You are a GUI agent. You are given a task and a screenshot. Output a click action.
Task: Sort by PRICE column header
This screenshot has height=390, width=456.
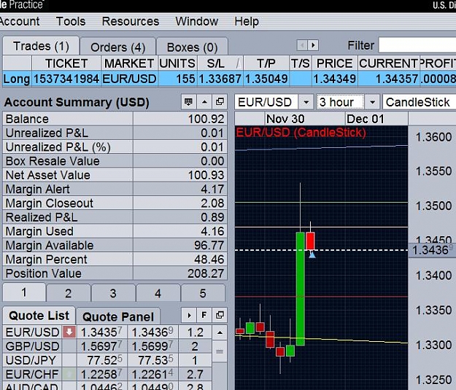coord(335,63)
